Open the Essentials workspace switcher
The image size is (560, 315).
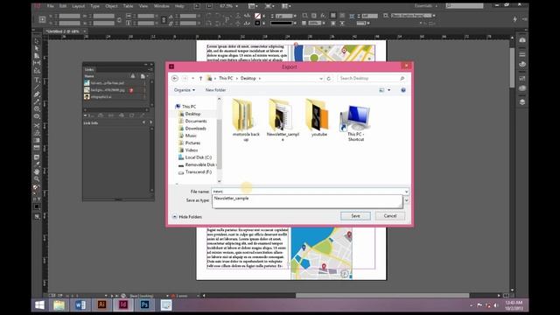tap(426, 6)
